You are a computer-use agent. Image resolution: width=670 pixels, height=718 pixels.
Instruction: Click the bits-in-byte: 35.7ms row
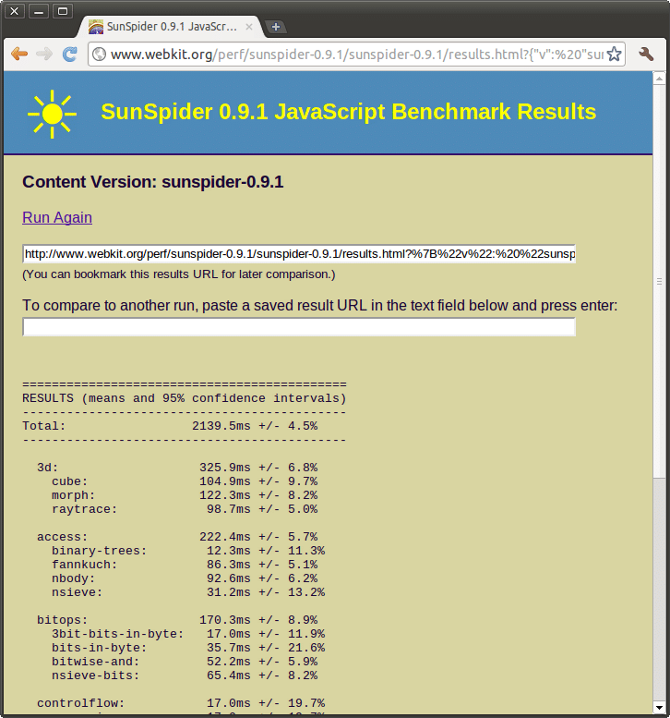tap(188, 648)
